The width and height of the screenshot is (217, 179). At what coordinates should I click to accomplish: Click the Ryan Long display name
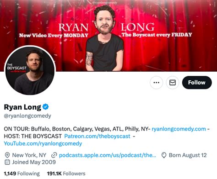pos(22,107)
